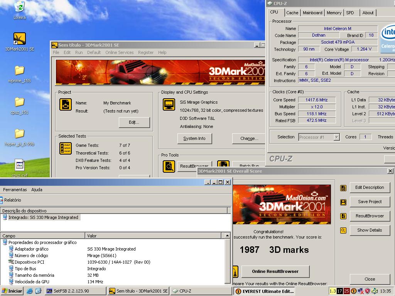Click the Change... button in display settings
Viewport: 395px width, 296px height.
[249, 138]
